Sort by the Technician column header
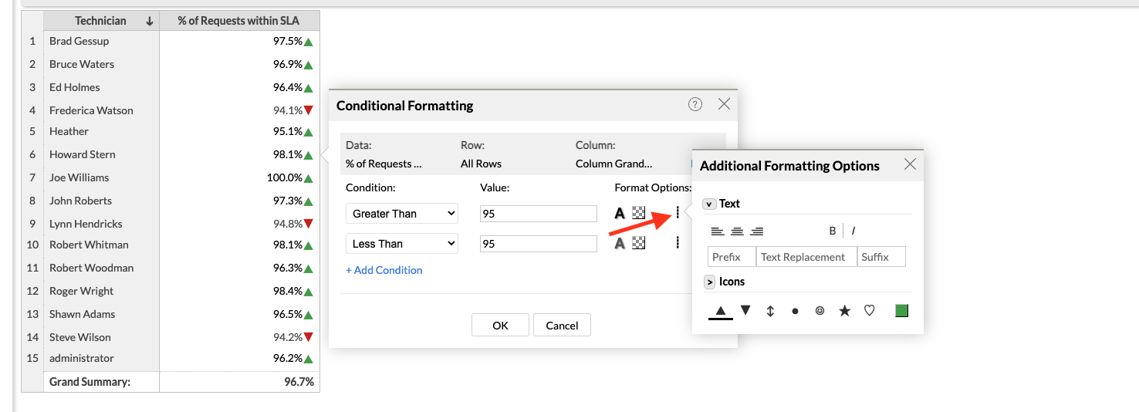The width and height of the screenshot is (1139, 412). click(102, 21)
